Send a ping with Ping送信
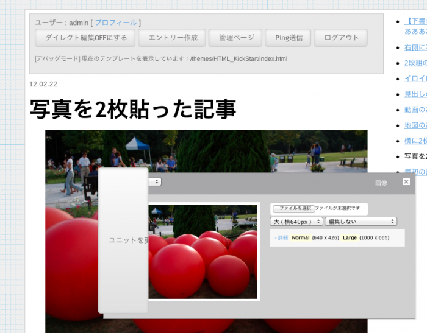Image resolution: width=427 pixels, height=333 pixels. tap(288, 38)
